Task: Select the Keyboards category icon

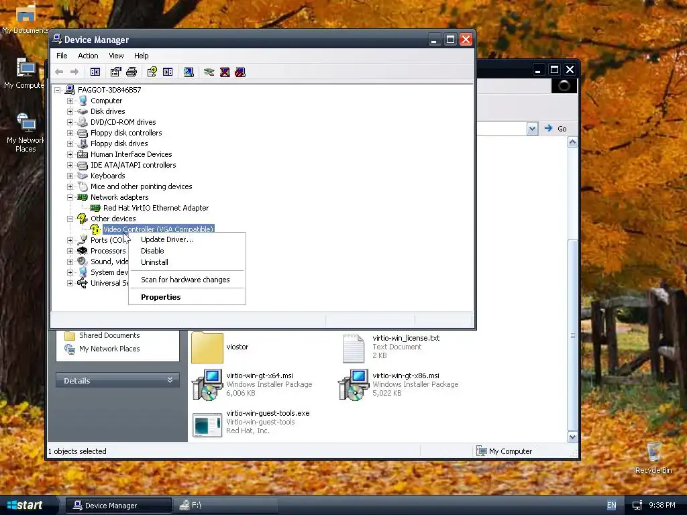Action: (x=83, y=176)
